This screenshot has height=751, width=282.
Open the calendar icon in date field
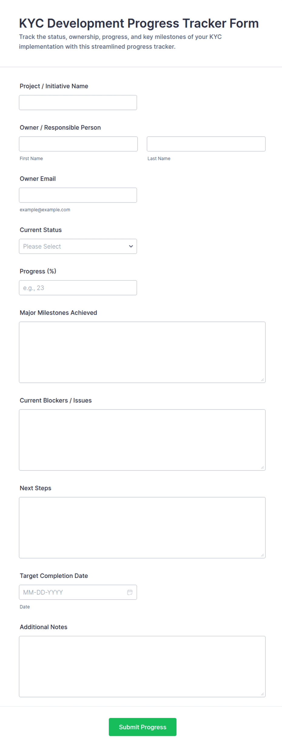pos(130,592)
